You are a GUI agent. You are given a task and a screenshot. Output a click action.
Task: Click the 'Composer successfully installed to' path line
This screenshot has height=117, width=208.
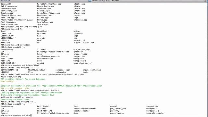pos(51,86)
